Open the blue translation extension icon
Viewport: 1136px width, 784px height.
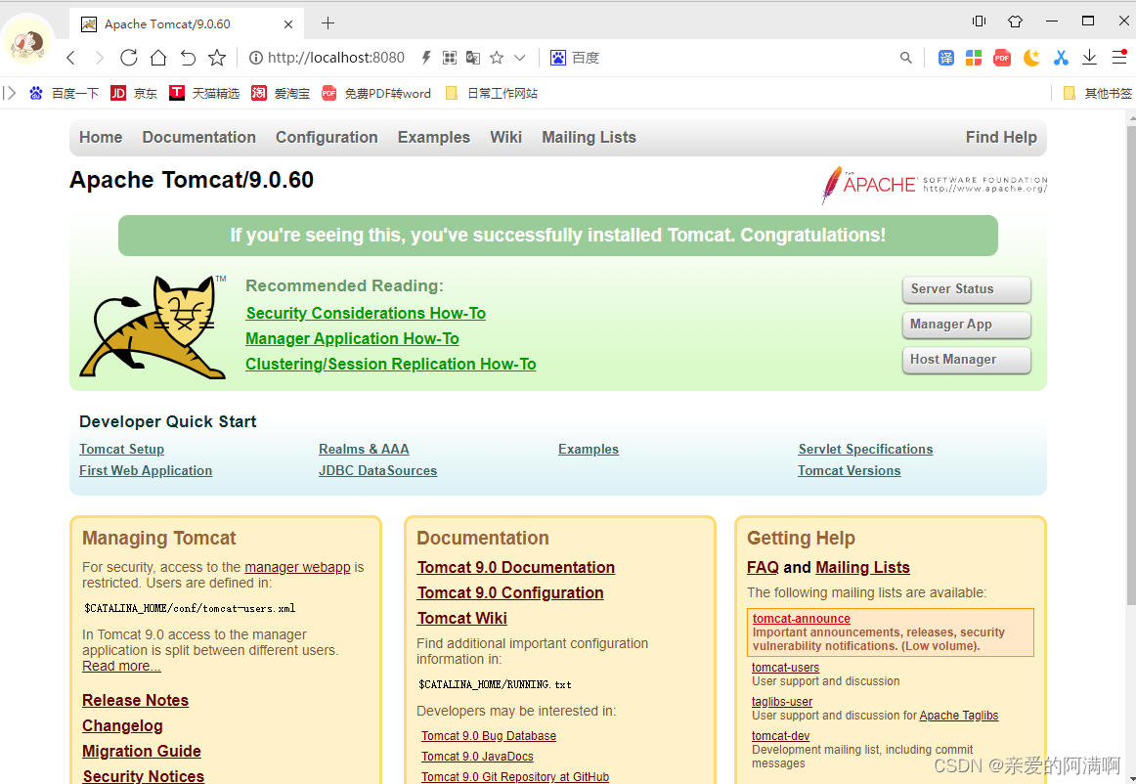click(x=946, y=58)
